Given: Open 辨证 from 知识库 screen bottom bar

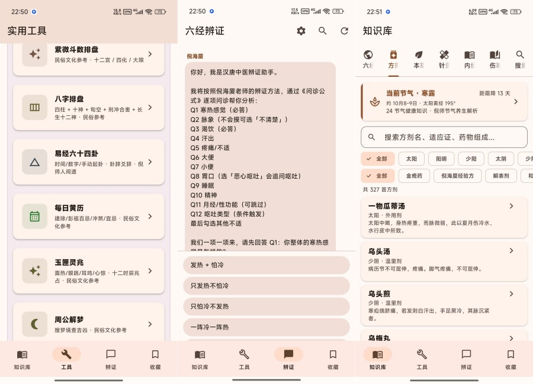Looking at the screenshot, I should [x=467, y=360].
